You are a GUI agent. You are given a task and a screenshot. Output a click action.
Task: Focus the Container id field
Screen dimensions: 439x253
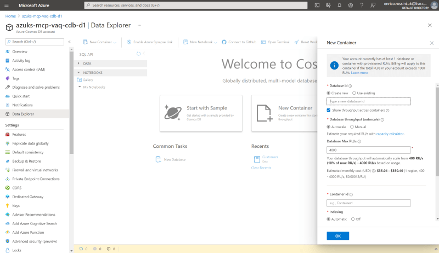pos(368,203)
